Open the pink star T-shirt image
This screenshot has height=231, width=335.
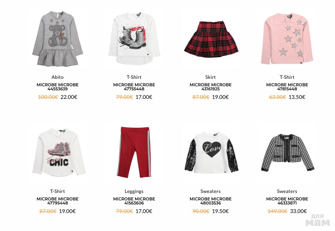[x=287, y=39]
